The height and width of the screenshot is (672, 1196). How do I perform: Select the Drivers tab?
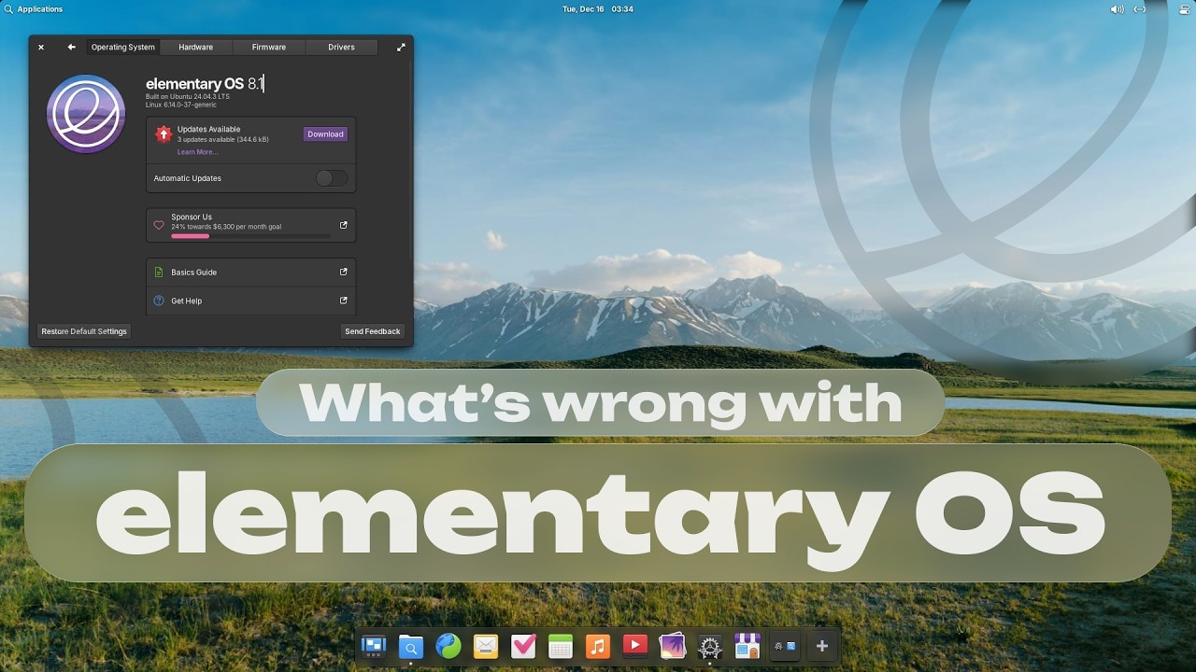click(x=341, y=47)
